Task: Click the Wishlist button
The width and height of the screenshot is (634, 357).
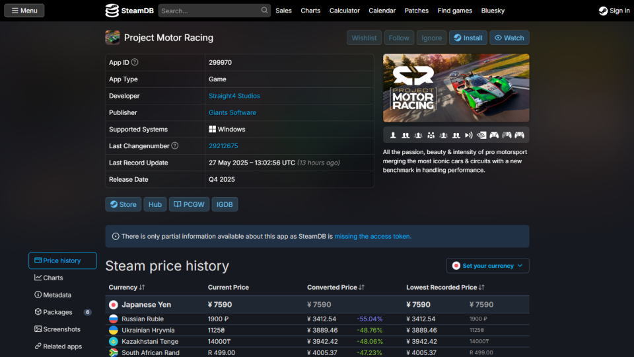Action: click(x=364, y=38)
